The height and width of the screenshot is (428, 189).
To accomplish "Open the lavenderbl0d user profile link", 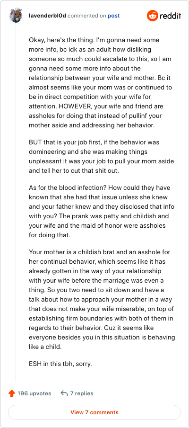I will click(47, 16).
